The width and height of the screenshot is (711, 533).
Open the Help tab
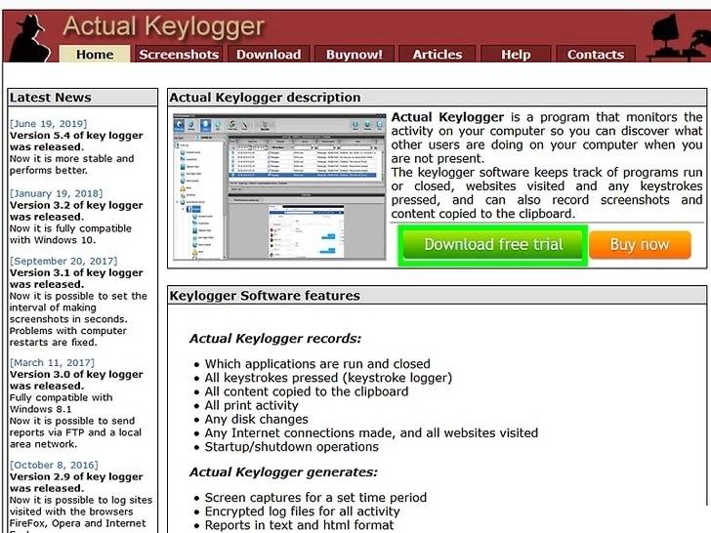(516, 54)
